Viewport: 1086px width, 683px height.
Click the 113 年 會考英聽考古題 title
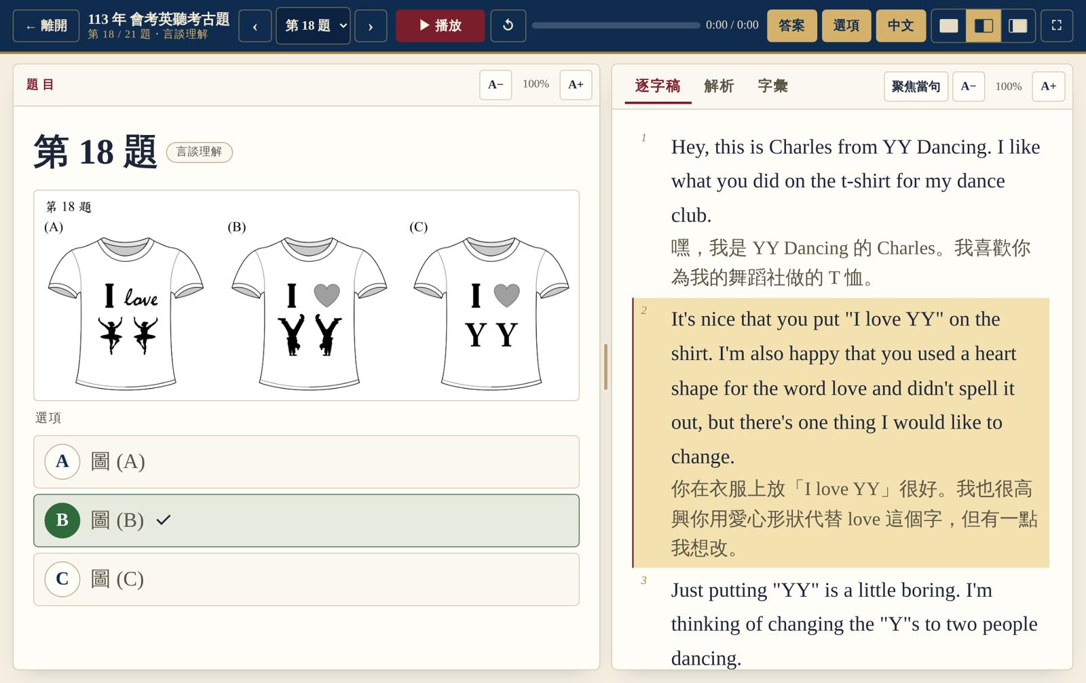(x=159, y=19)
